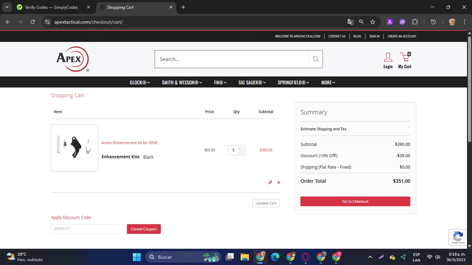Click the Order Total $351.00 value

pyautogui.click(x=402, y=181)
